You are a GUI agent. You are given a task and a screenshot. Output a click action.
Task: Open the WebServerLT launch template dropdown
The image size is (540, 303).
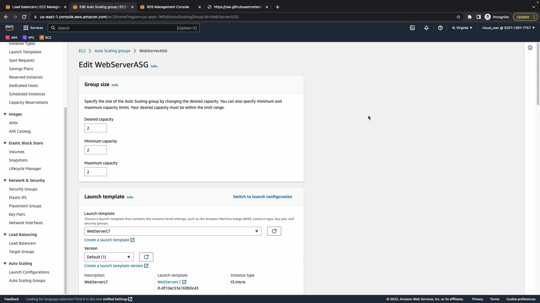pyautogui.click(x=173, y=231)
